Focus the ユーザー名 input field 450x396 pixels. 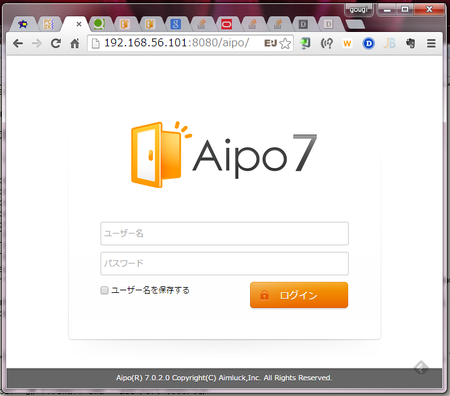point(225,234)
